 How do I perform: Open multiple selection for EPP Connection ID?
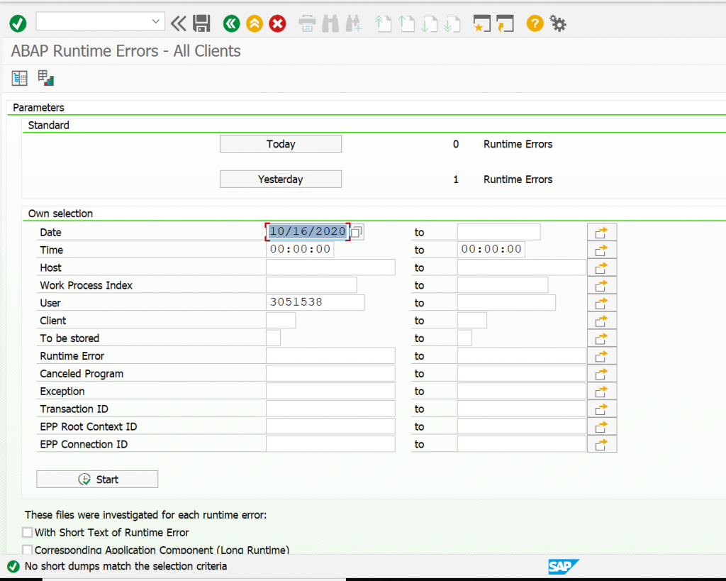click(x=601, y=444)
